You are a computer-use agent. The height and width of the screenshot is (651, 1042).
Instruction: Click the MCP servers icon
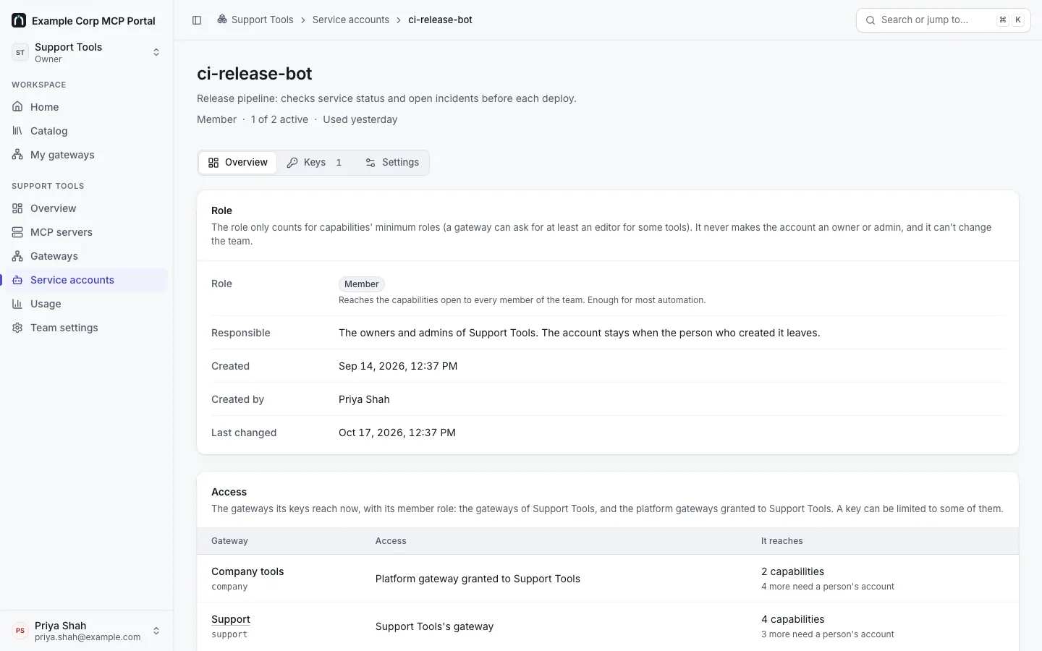(x=17, y=232)
